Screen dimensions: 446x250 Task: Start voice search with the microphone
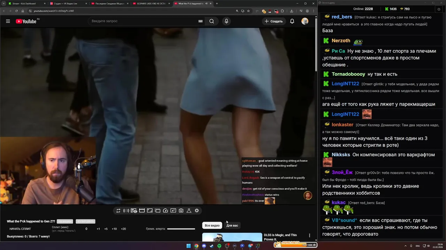pos(226,21)
